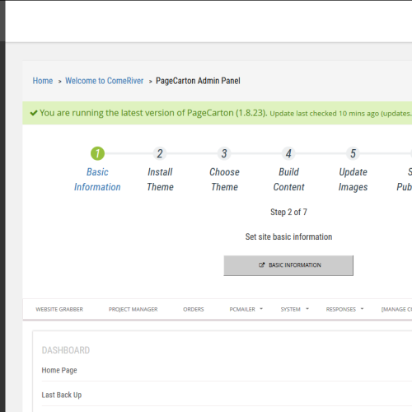Click the latest version PageCarton notice text
Image resolution: width=412 pixels, height=412 pixels.
(x=153, y=113)
